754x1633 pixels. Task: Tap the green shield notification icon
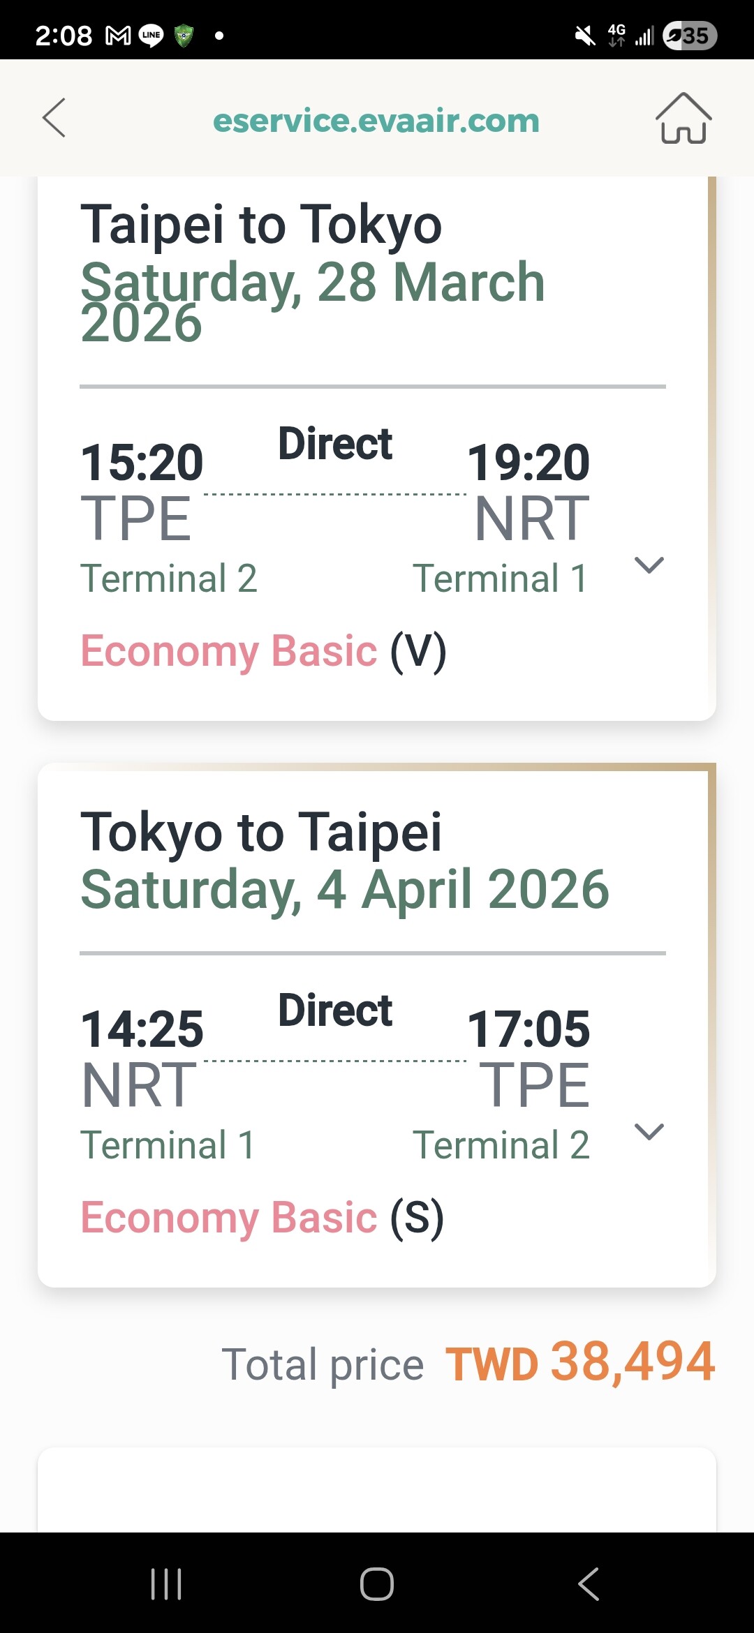[184, 35]
